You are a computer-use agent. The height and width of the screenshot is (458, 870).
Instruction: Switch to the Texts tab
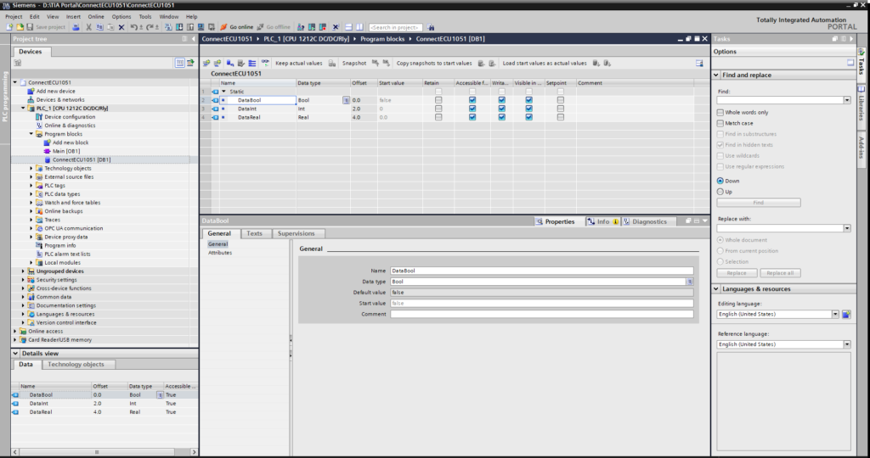click(x=255, y=234)
